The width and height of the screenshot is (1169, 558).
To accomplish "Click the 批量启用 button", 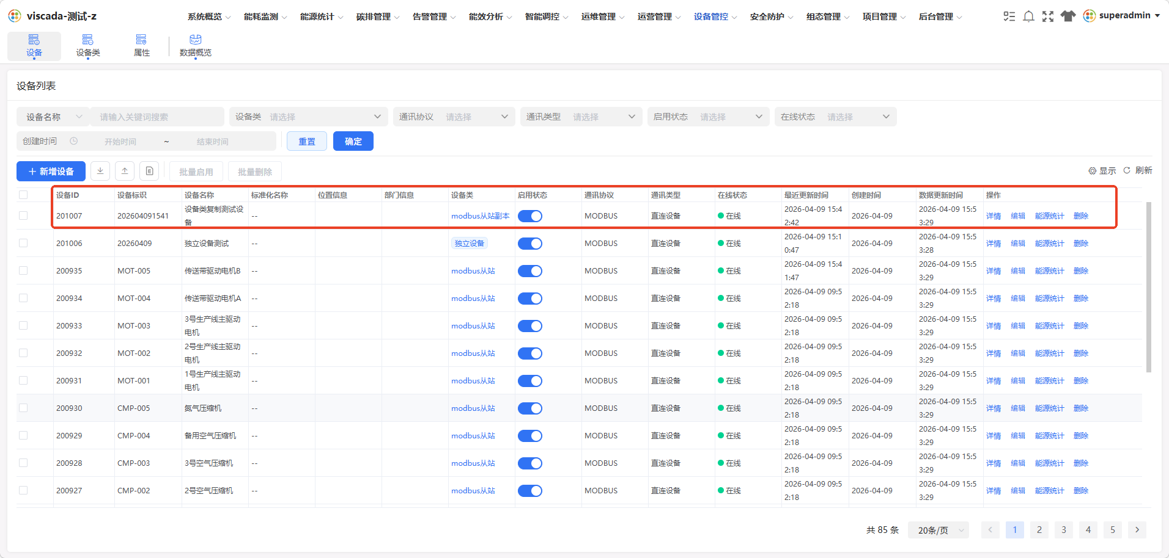I will pos(196,172).
